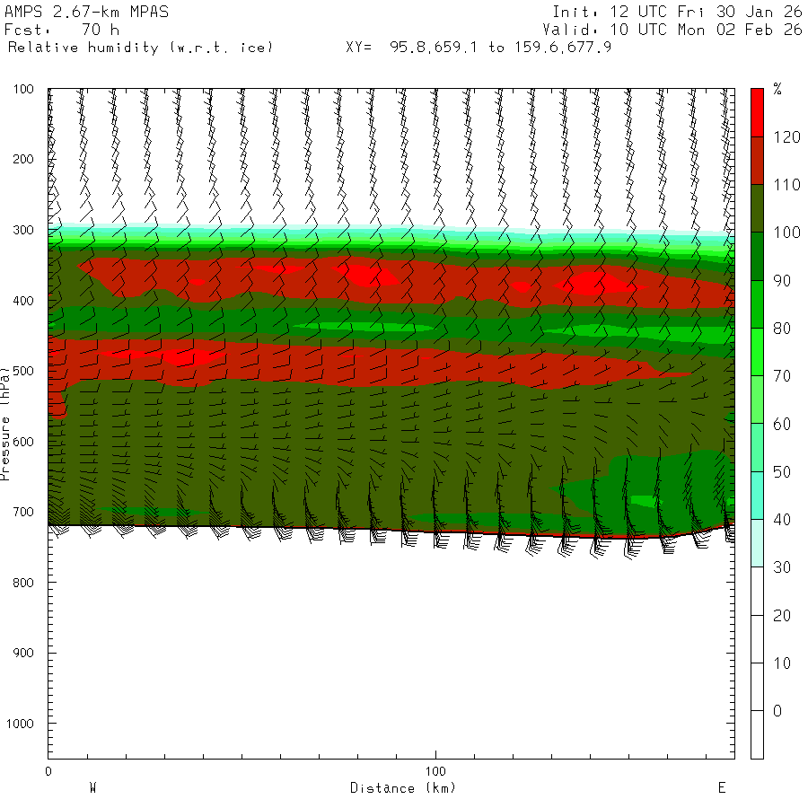808x808 pixels.
Task: Click the "W" west endpoint marker
Action: coord(92,788)
